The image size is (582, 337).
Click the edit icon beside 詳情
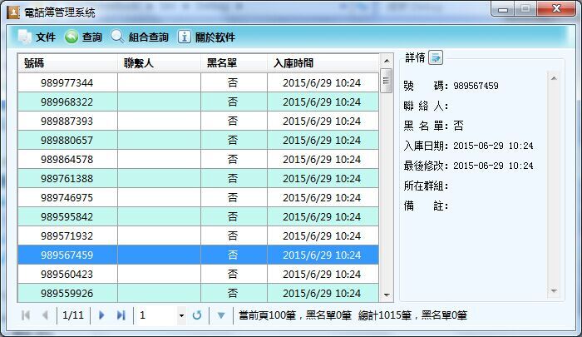[436, 57]
